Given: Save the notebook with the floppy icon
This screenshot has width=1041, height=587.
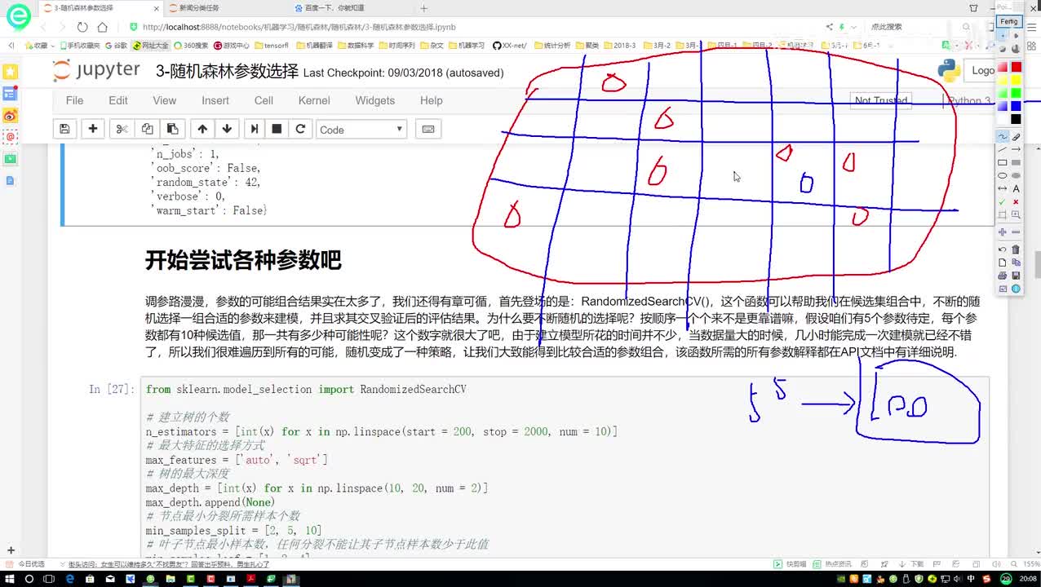Looking at the screenshot, I should click(64, 129).
